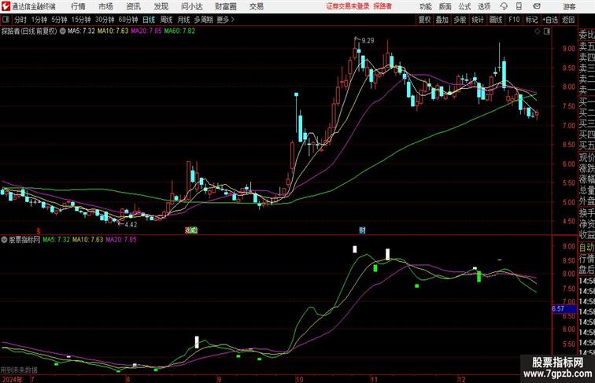Open the 财富圈 menu
Screen dimensions: 595x383
pos(226,6)
